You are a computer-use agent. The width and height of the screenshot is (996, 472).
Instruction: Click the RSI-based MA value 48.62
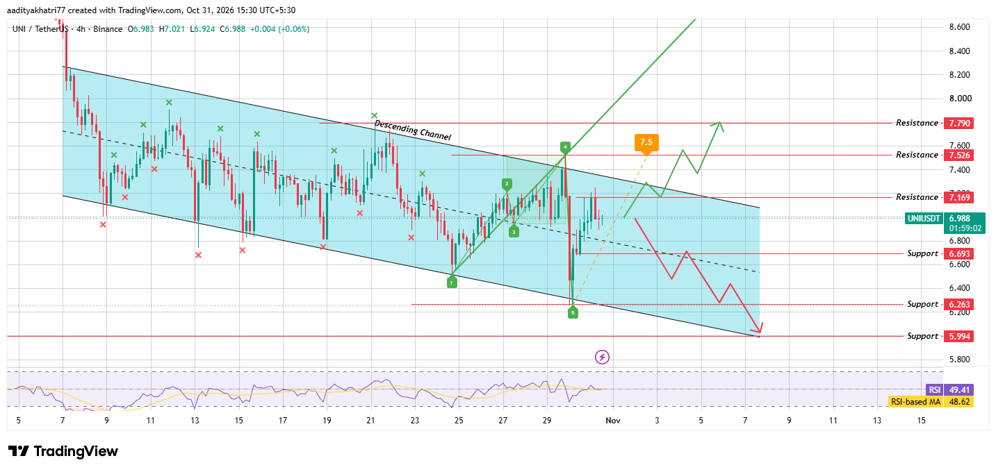(x=958, y=401)
